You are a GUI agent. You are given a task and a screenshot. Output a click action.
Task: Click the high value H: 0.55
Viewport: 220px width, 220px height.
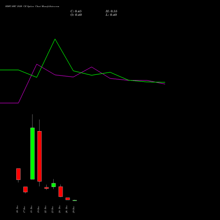(111, 11)
